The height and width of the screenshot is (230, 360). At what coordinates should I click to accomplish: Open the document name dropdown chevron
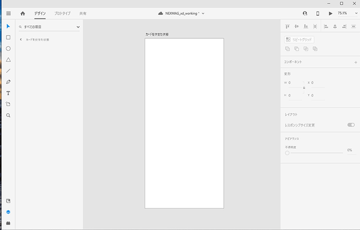[203, 14]
